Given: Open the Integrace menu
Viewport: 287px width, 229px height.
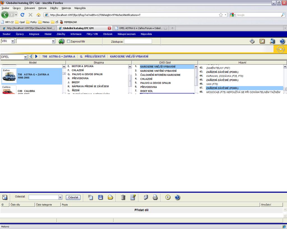Looking at the screenshot, I should click(x=34, y=34).
